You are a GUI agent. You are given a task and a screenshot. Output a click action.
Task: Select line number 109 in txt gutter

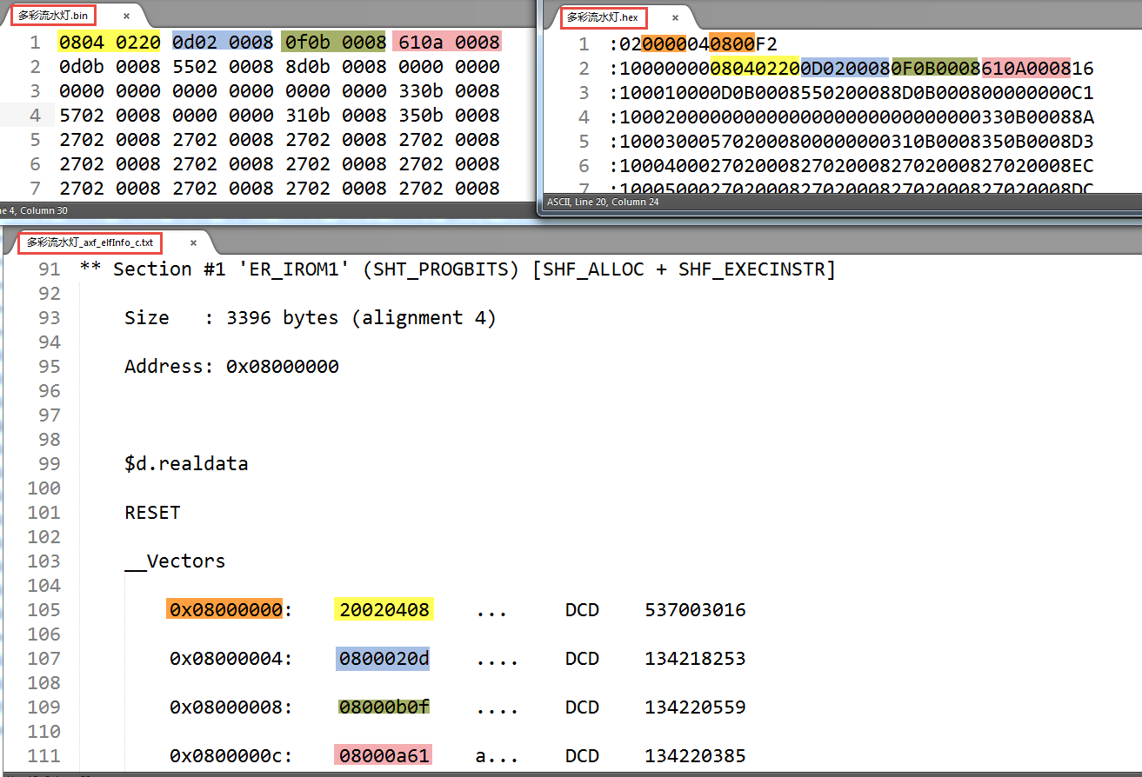tap(44, 707)
